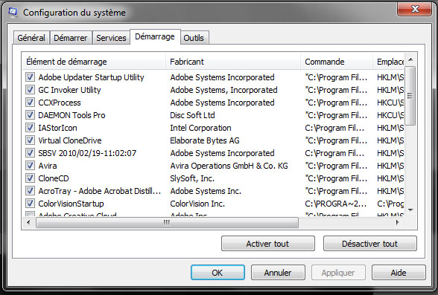The height and width of the screenshot is (295, 438).
Task: Select the GC Invoker Utility entry
Action: (x=69, y=90)
